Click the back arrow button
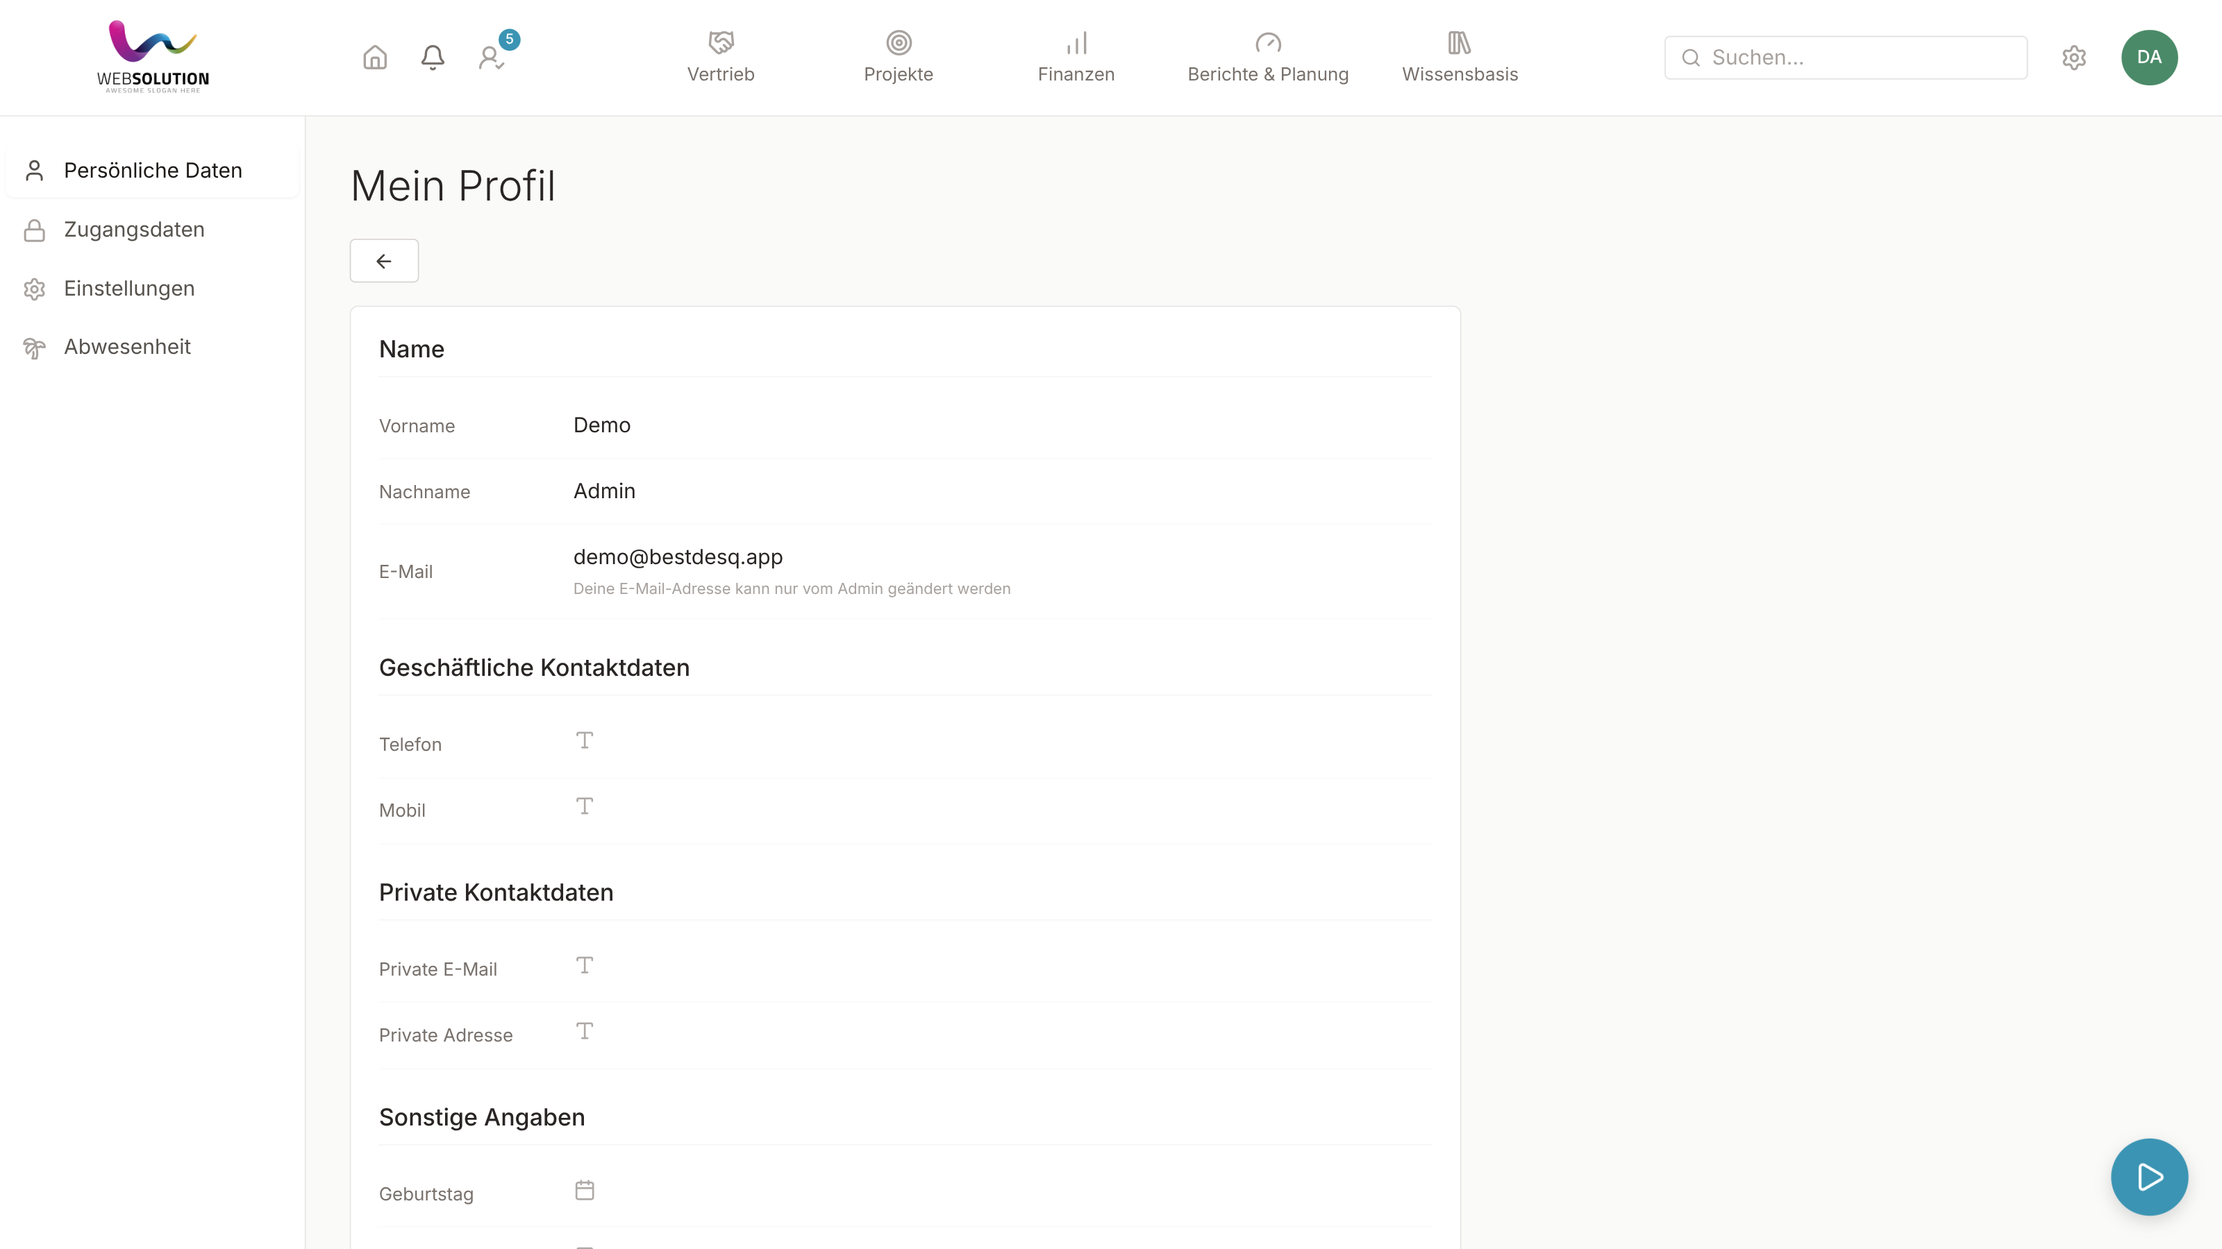 tap(384, 260)
